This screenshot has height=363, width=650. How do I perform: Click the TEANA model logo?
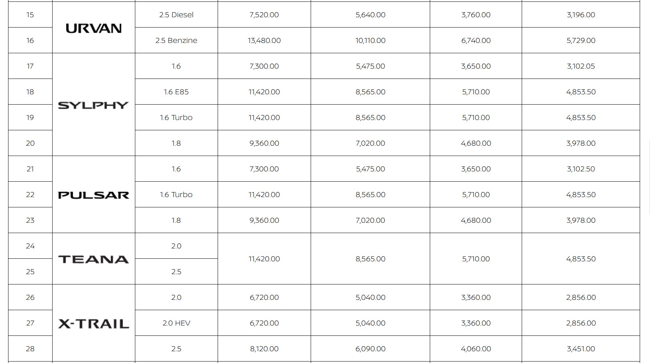[x=93, y=259]
